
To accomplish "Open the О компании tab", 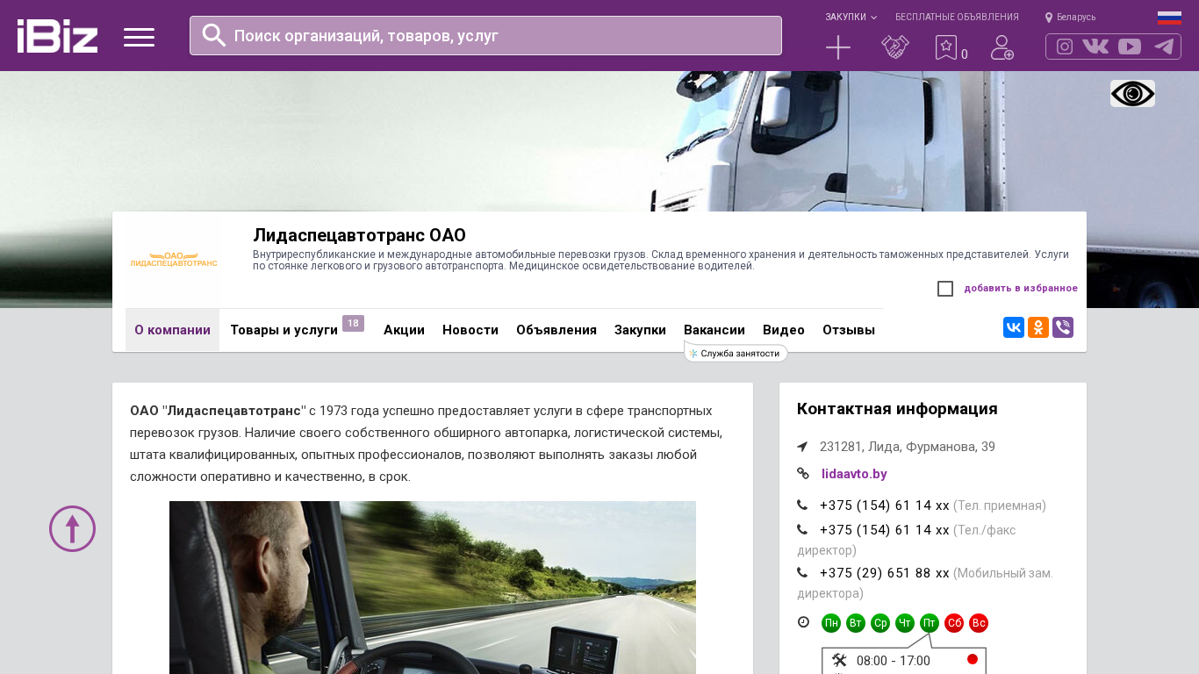I will pos(172,330).
